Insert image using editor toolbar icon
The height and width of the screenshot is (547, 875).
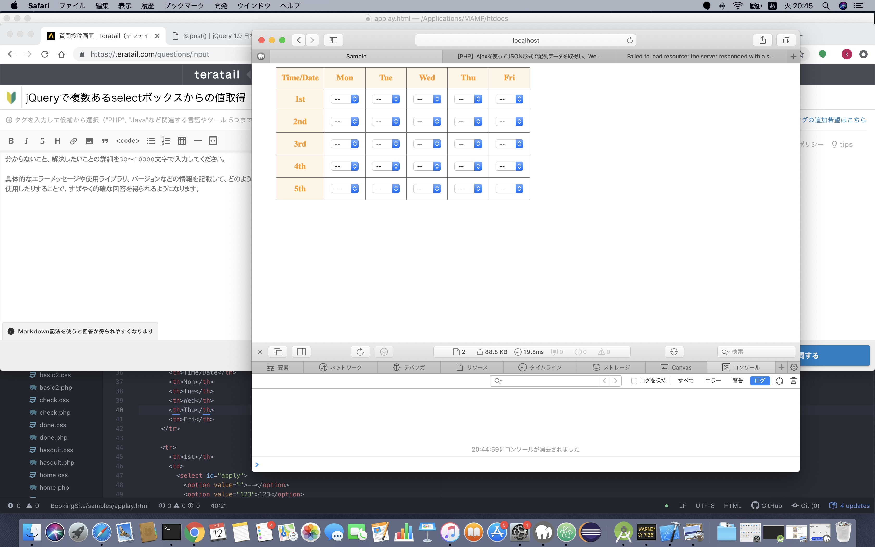(x=89, y=141)
